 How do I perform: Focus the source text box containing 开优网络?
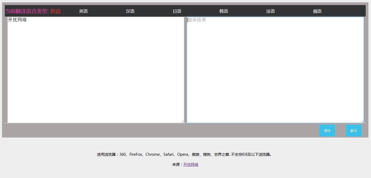point(96,70)
